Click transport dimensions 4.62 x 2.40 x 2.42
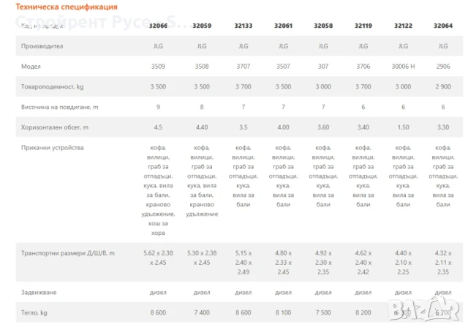This screenshot has height=330, width=468. (363, 263)
